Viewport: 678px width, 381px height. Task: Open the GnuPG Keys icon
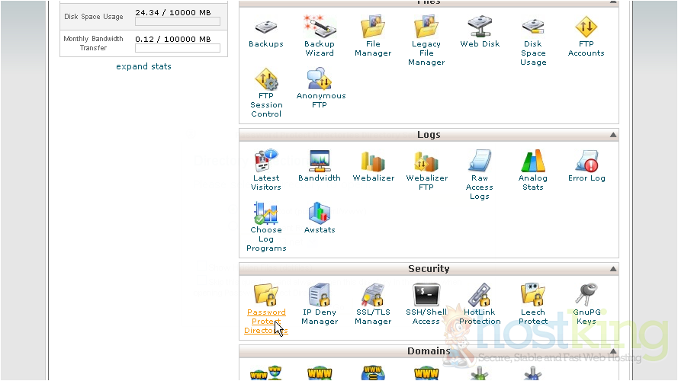(586, 296)
